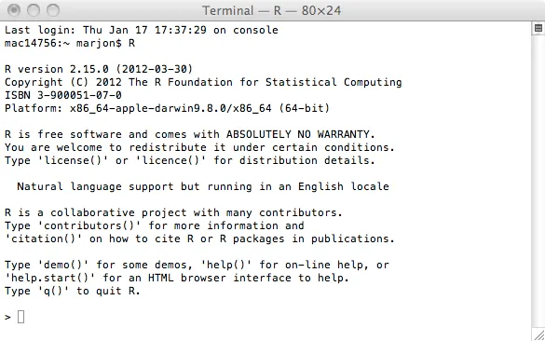Click the 'q()' quit command text
This screenshot has width=545, height=341.
point(53,291)
